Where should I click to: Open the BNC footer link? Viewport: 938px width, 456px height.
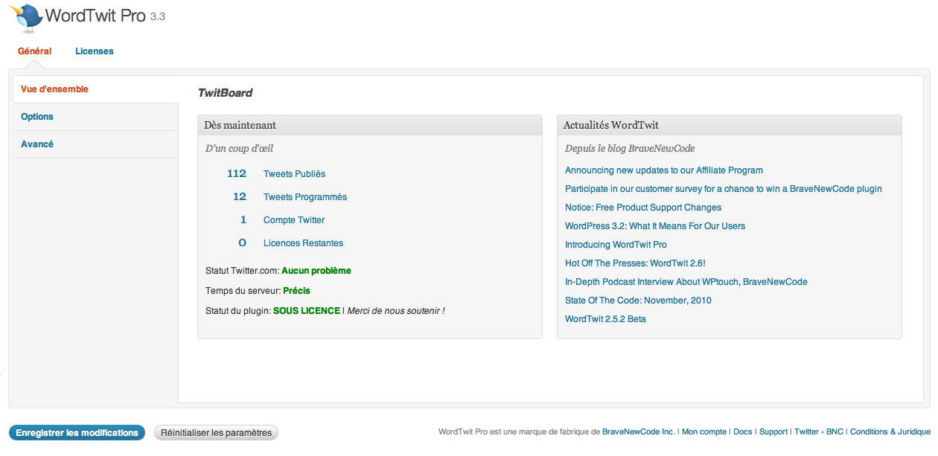coord(835,432)
